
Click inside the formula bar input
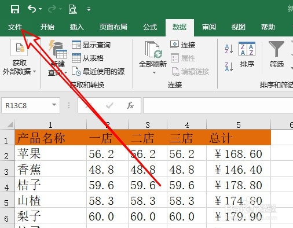(x=218, y=105)
